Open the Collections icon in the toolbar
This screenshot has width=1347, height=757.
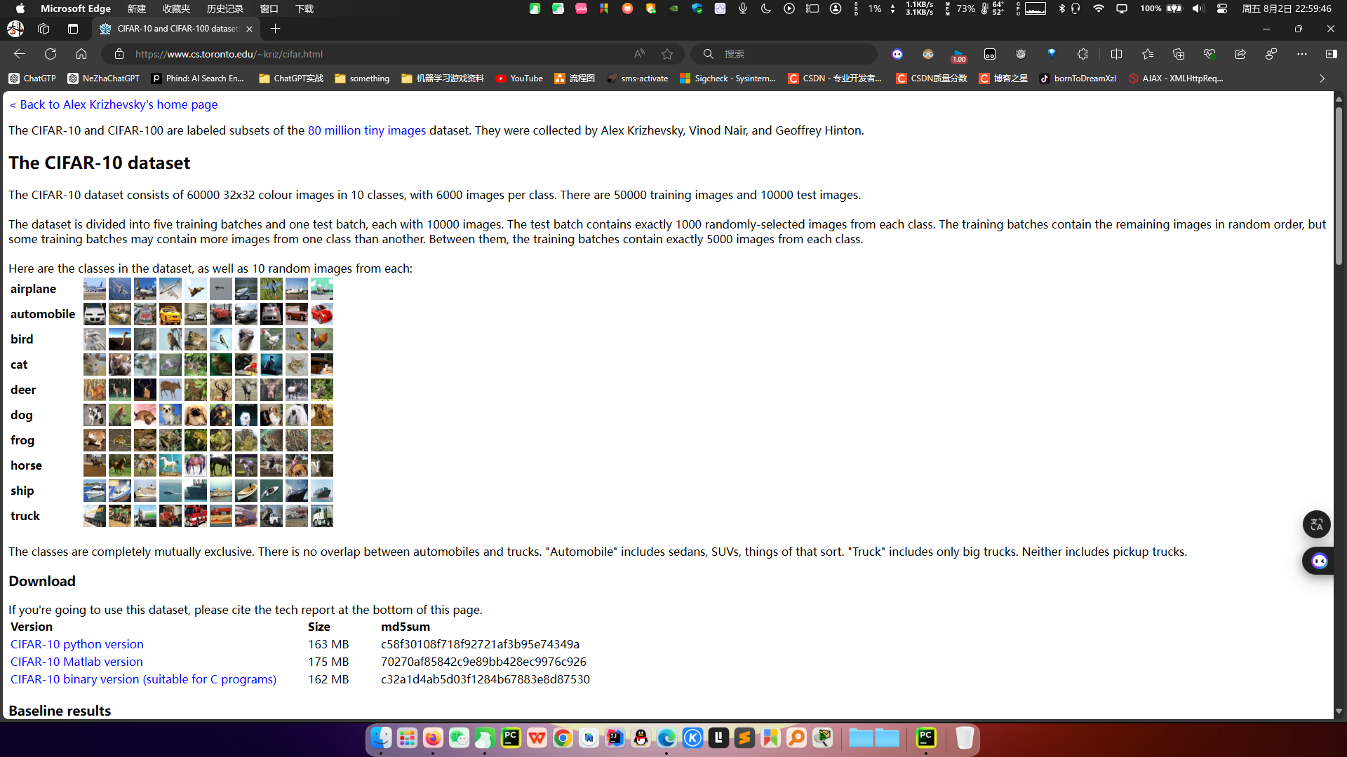click(1179, 53)
